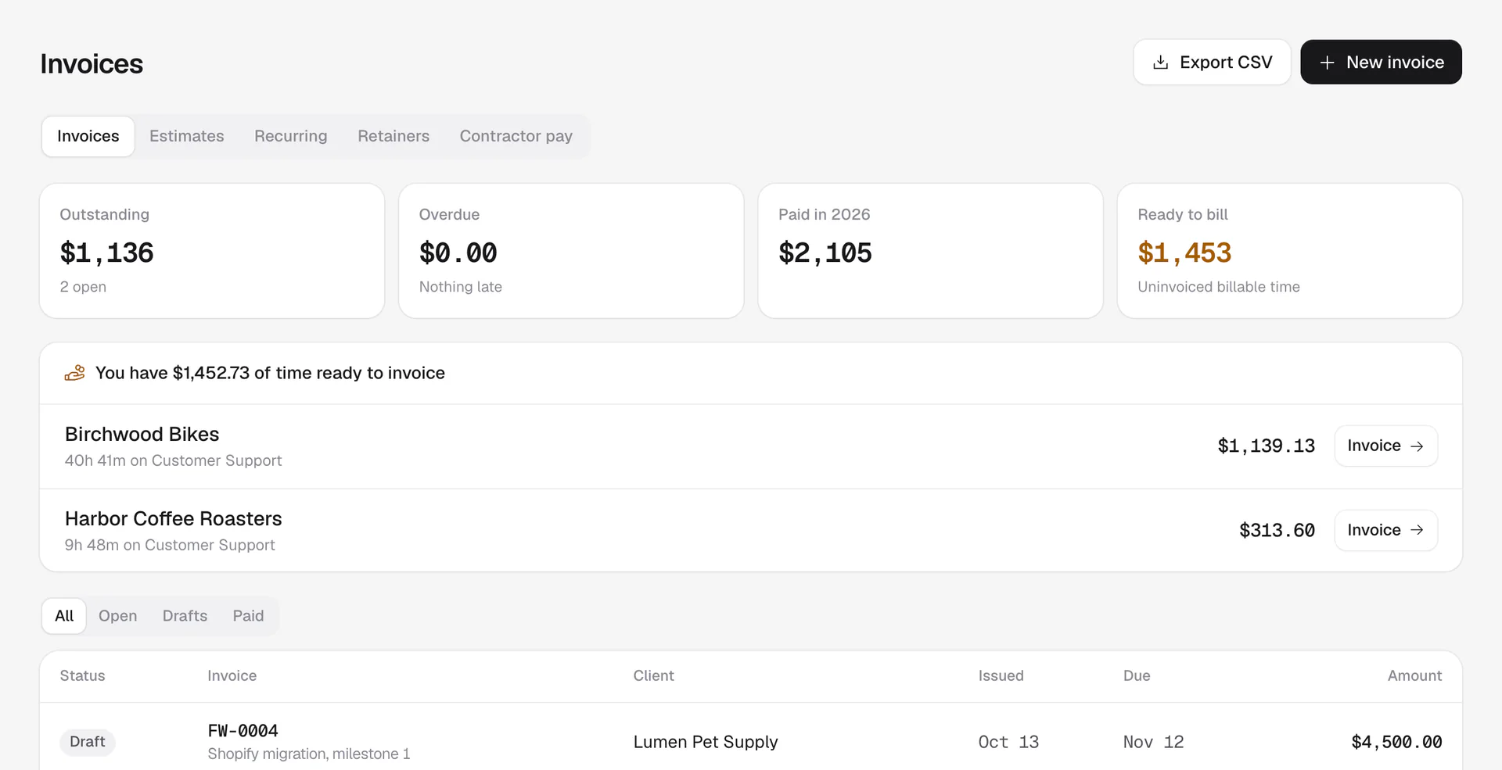Screen dimensions: 1502x770
Task: Click the Invoice column header
Action: tap(232, 676)
